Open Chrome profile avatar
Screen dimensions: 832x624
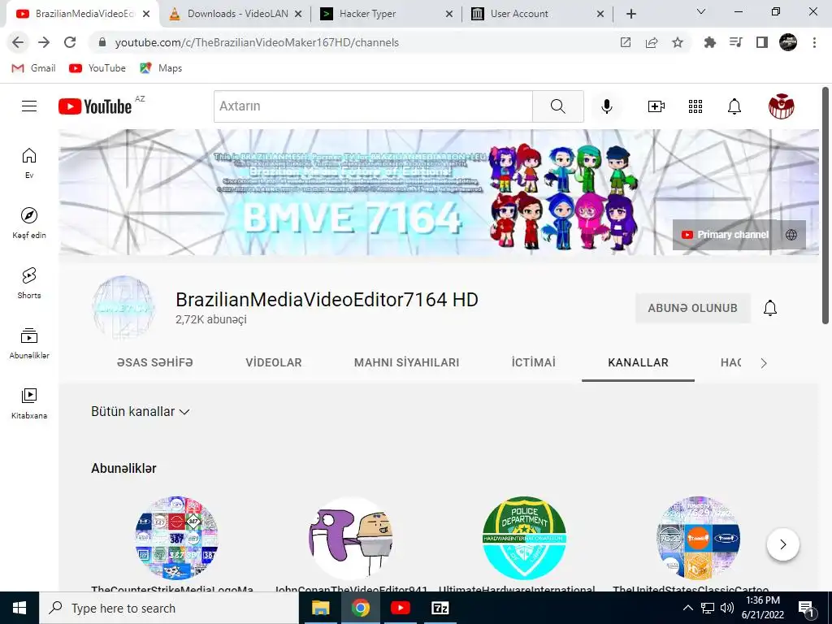point(788,42)
